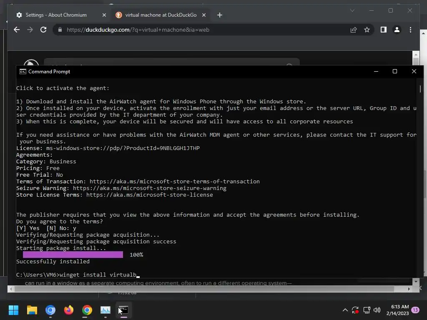Click the 'License: ms-windows-store' line
427x320 pixels.
click(x=108, y=148)
